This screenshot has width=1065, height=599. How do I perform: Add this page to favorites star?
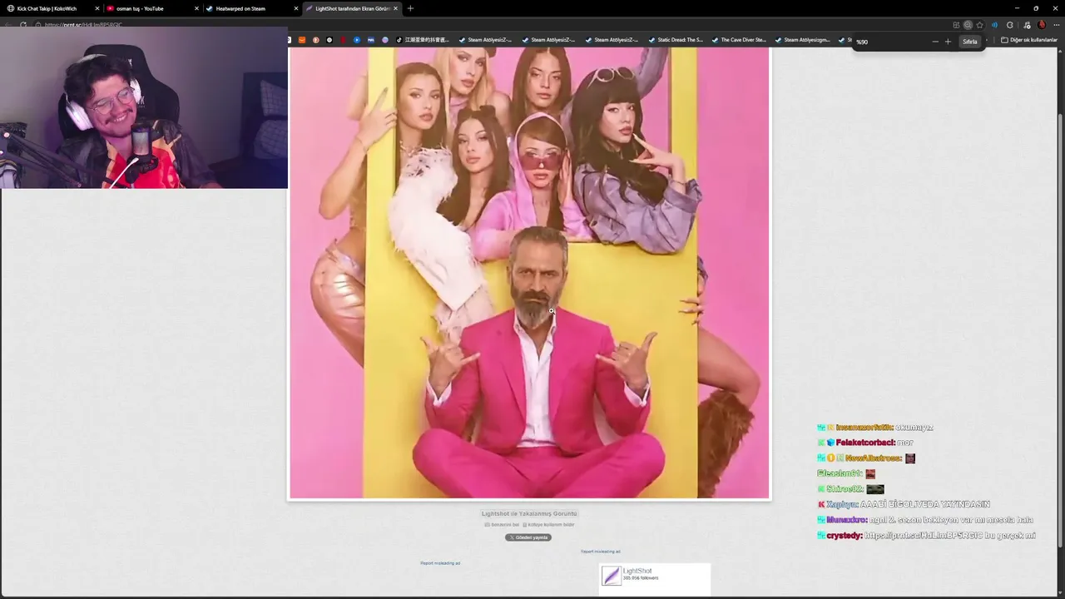979,25
